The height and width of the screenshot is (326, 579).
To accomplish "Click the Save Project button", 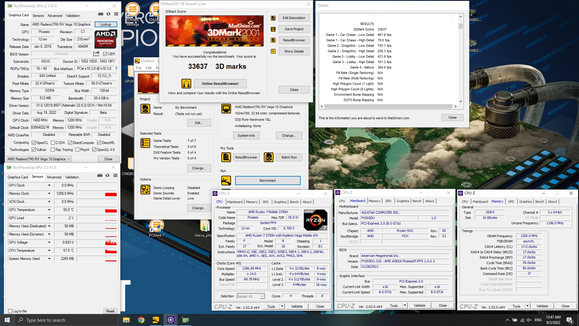I will click(x=294, y=29).
